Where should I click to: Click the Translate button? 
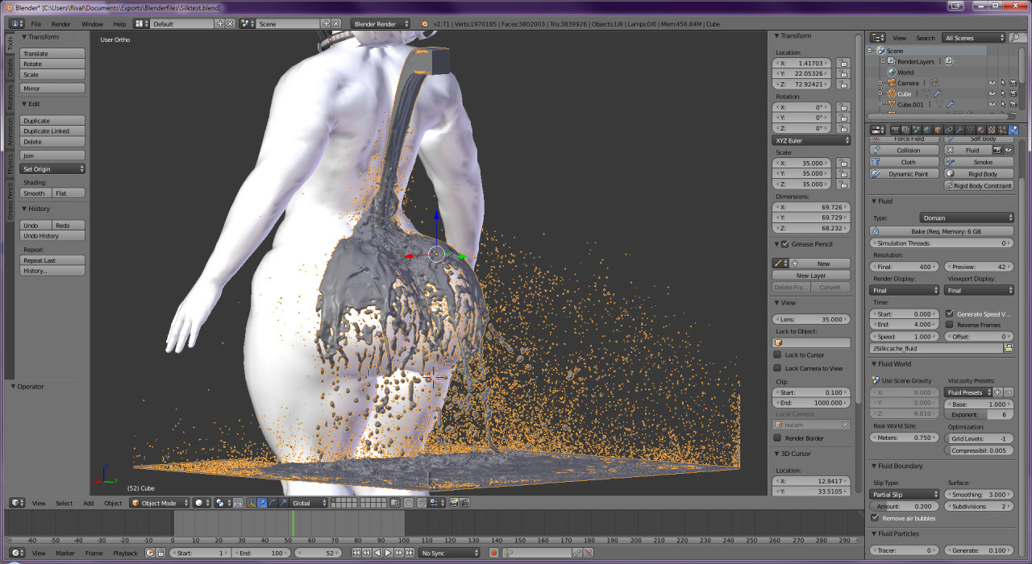point(52,53)
